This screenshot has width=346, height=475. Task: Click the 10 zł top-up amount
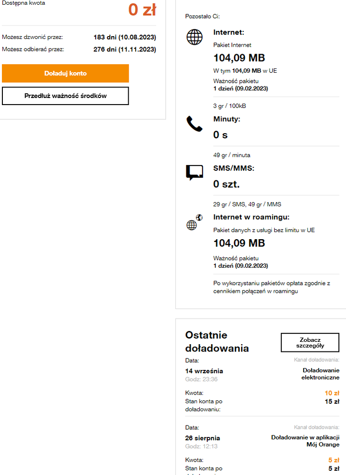pyautogui.click(x=332, y=393)
